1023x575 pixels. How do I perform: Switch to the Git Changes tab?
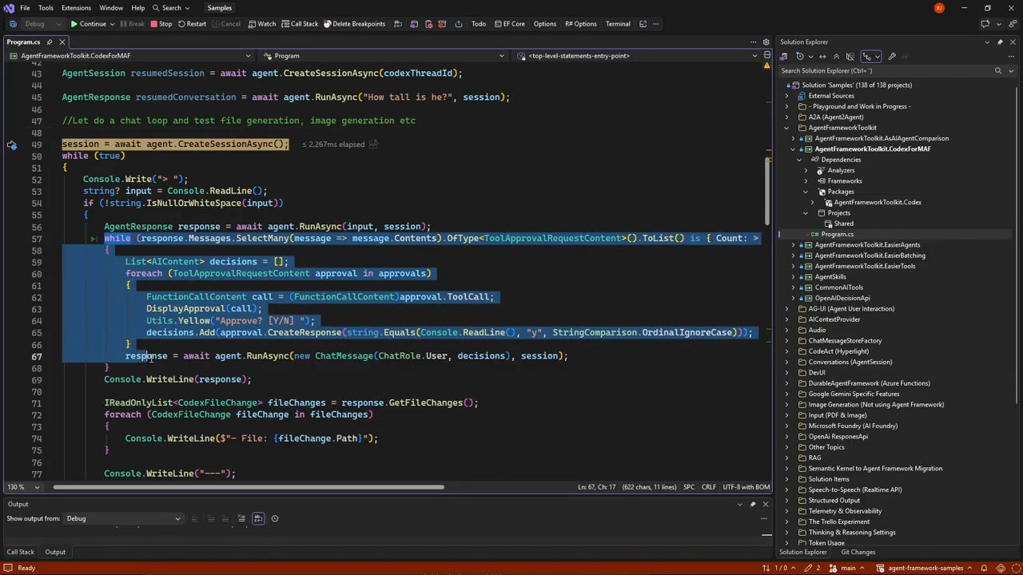pyautogui.click(x=858, y=552)
